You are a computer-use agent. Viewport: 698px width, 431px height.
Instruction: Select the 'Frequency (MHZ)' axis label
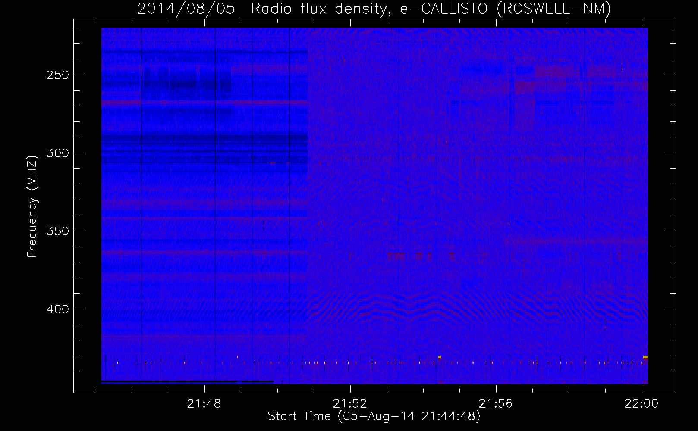(32, 206)
